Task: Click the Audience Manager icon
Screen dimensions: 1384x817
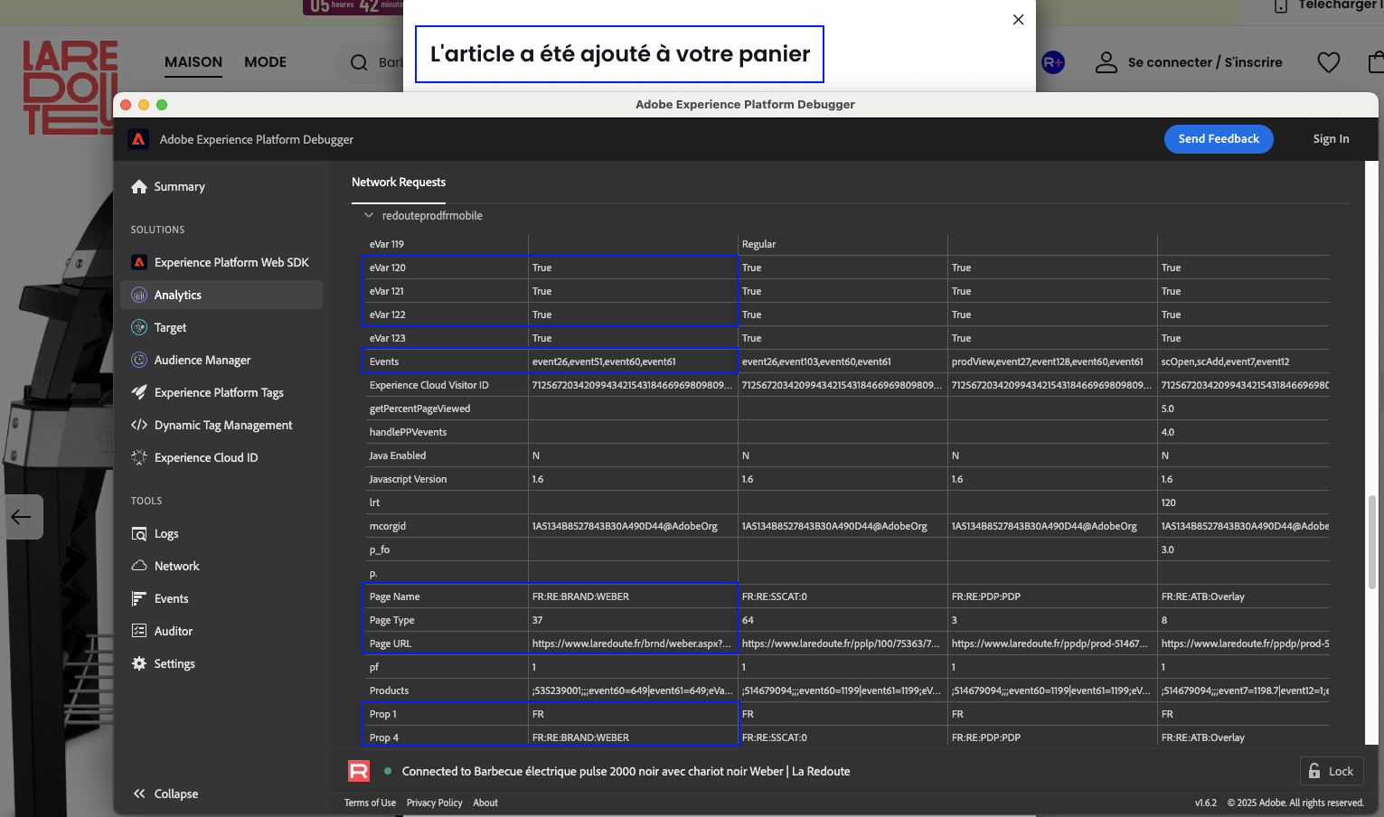Action: point(139,361)
